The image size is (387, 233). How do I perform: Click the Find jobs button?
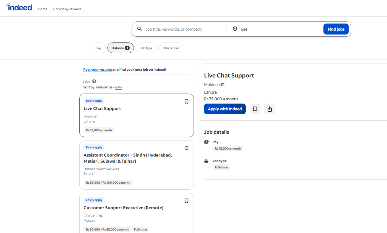point(336,29)
